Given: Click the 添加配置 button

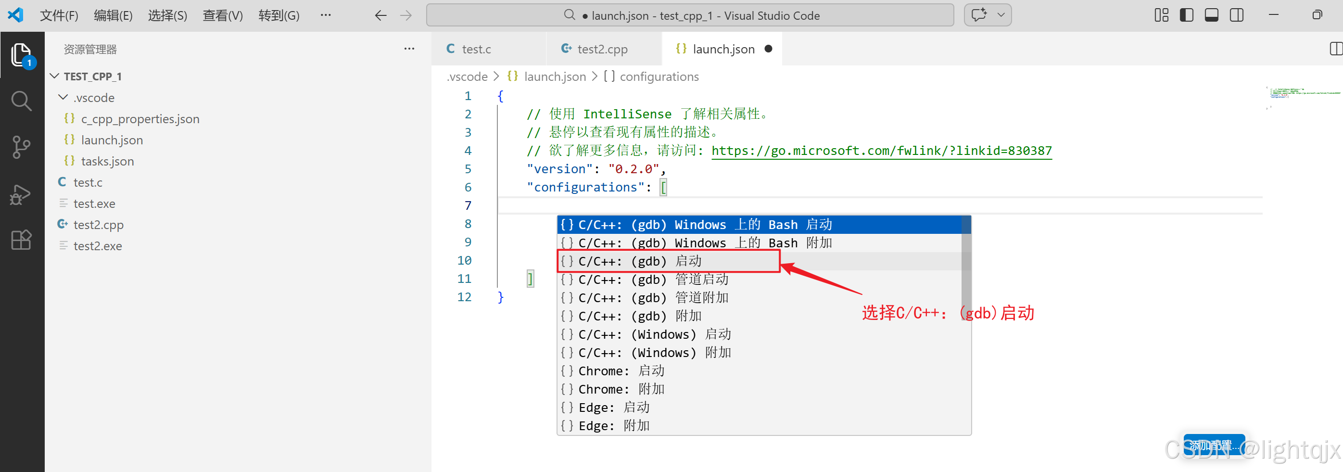Looking at the screenshot, I should click(1214, 446).
